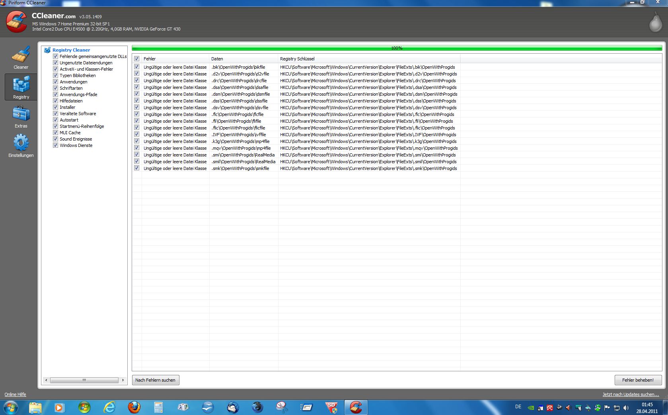
Task: Toggle Windows Dienste checkbox
Action: (56, 145)
